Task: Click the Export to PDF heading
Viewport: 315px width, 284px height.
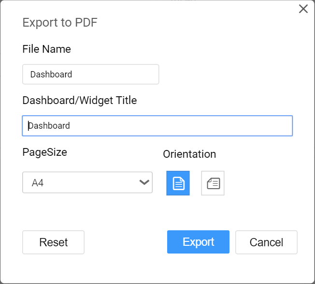Action: point(60,22)
